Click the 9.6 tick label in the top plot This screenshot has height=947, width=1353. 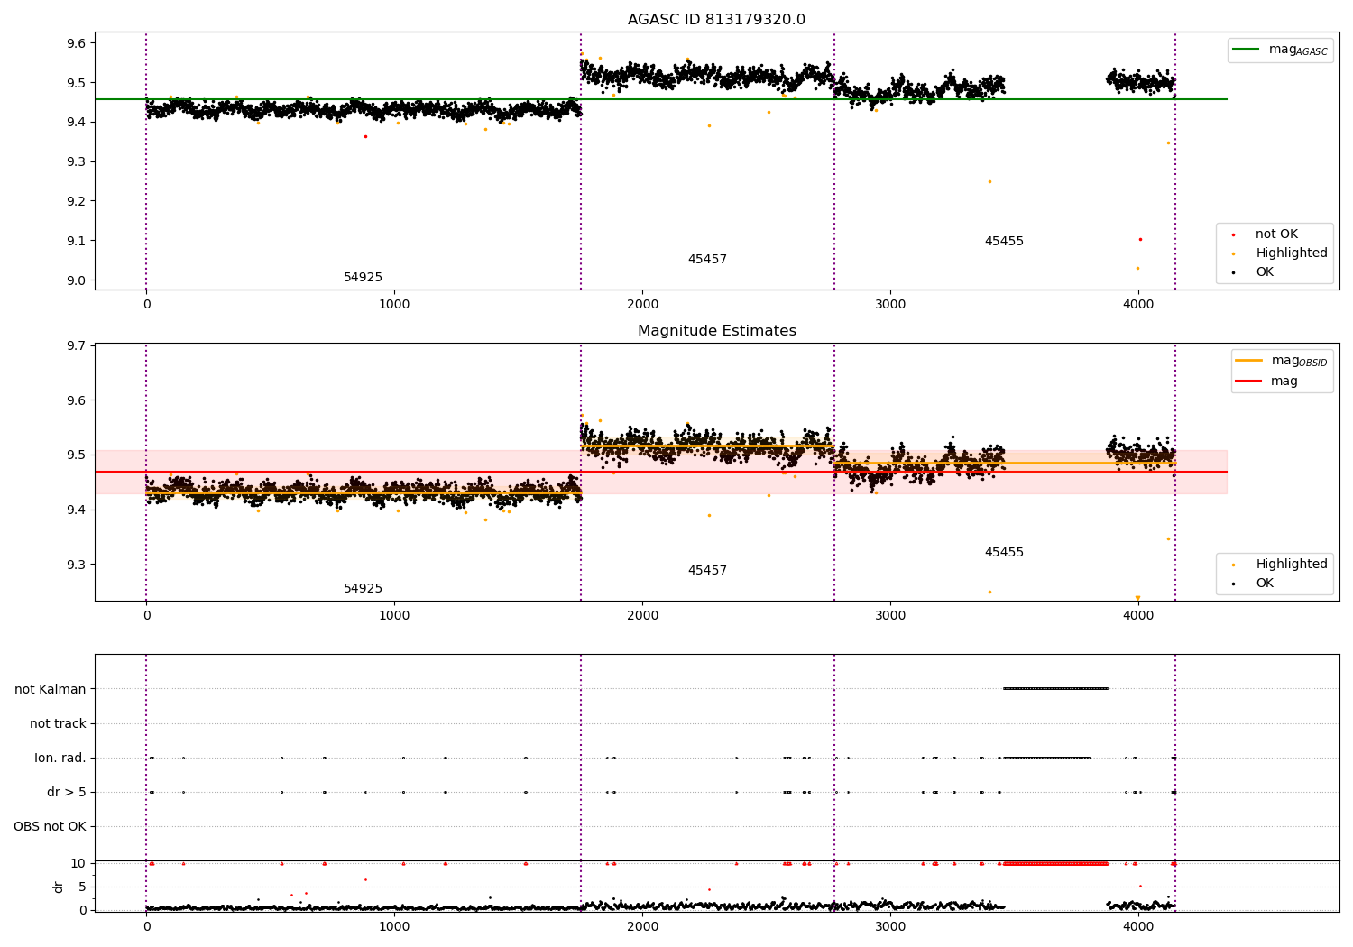point(76,43)
